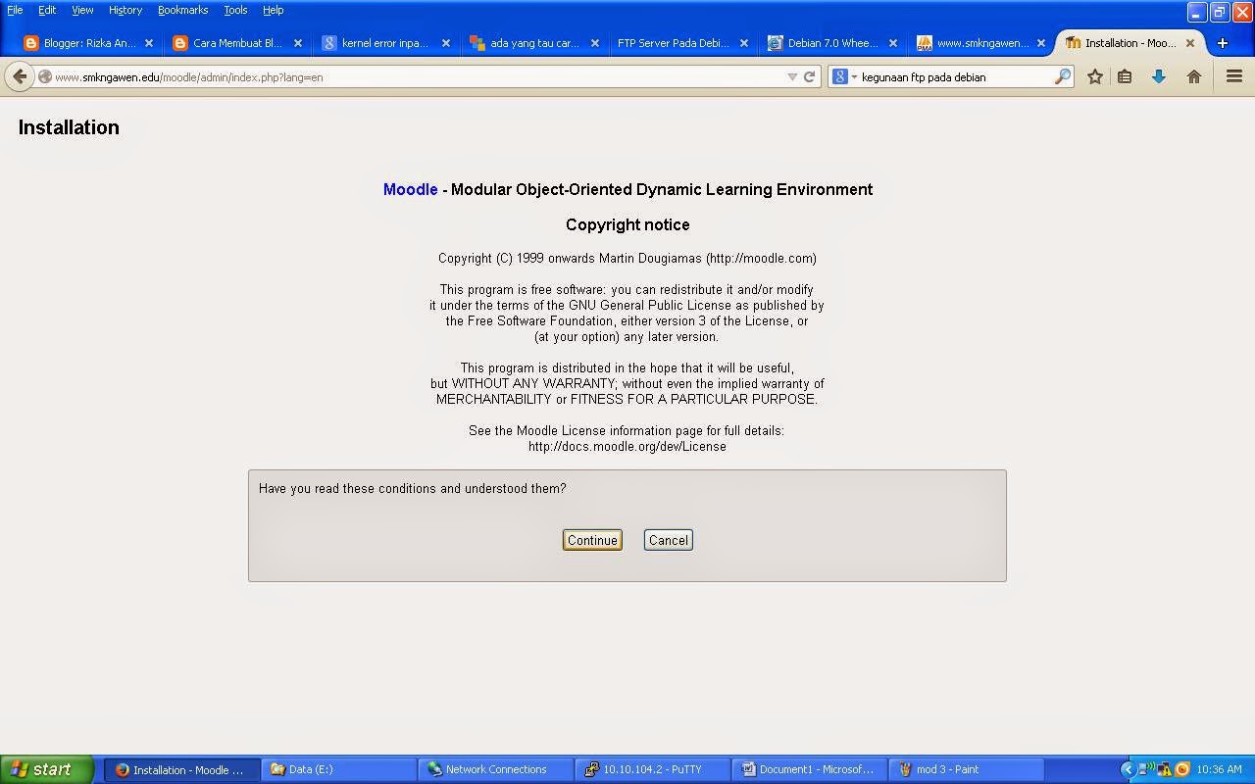
Task: Switch to FTP Server Pada Debi... tab
Action: click(683, 43)
